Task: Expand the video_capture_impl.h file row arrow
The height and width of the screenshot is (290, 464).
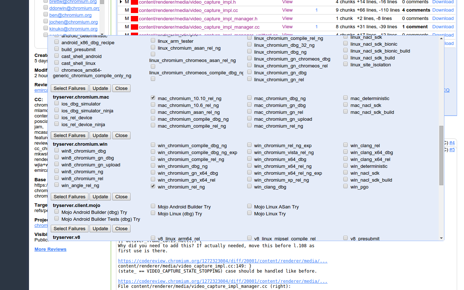Action: tap(121, 2)
